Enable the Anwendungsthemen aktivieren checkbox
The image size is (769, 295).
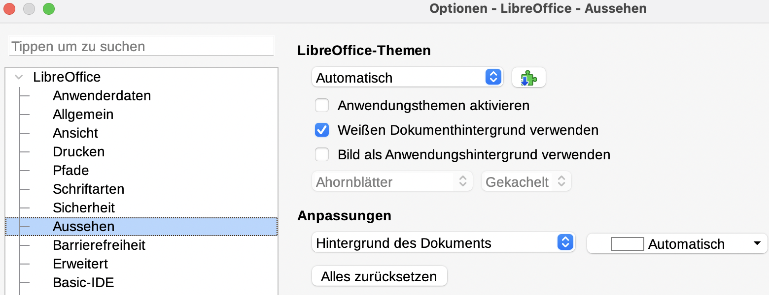click(x=322, y=105)
